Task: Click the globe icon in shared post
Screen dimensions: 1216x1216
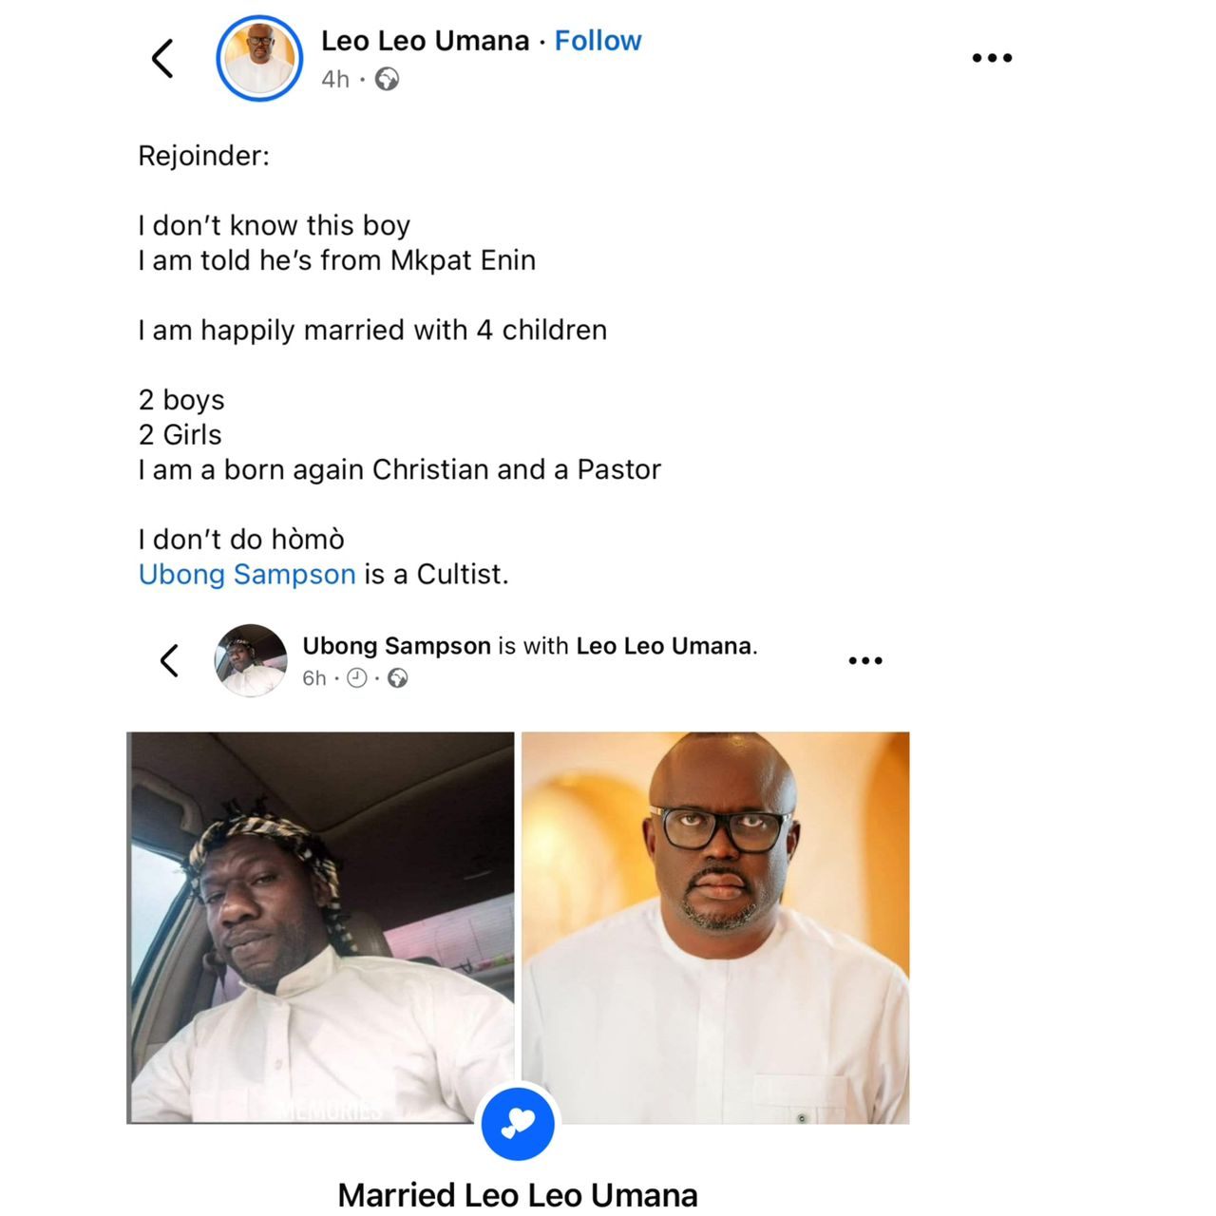Action: [398, 677]
